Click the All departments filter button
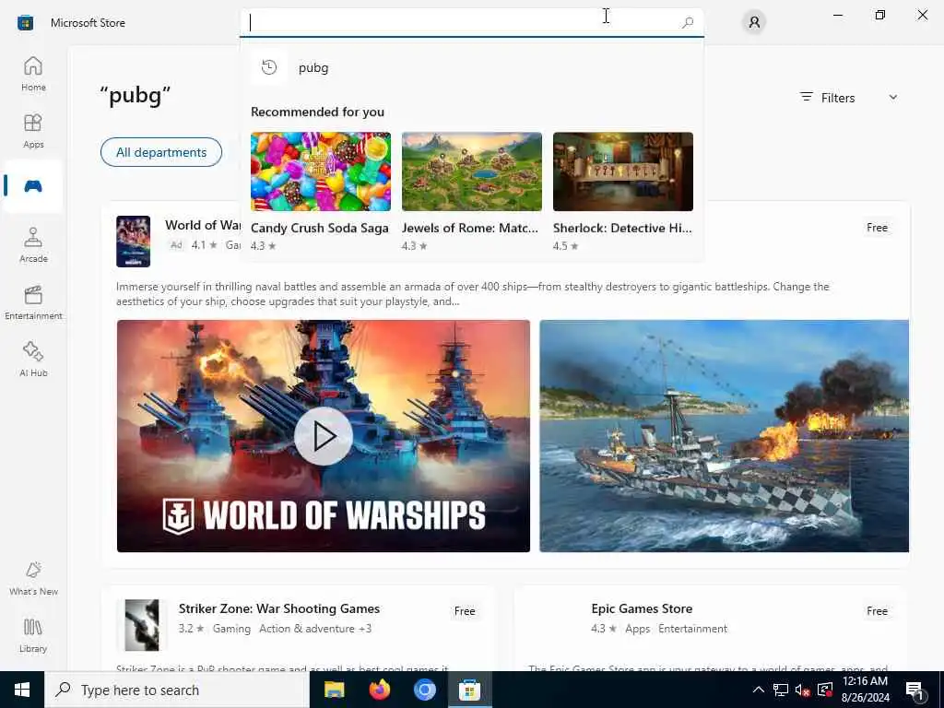The width and height of the screenshot is (944, 708). (161, 152)
